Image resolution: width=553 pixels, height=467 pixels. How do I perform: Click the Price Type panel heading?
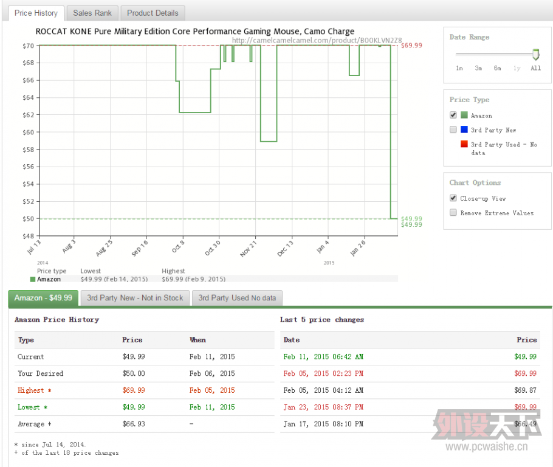pos(469,100)
